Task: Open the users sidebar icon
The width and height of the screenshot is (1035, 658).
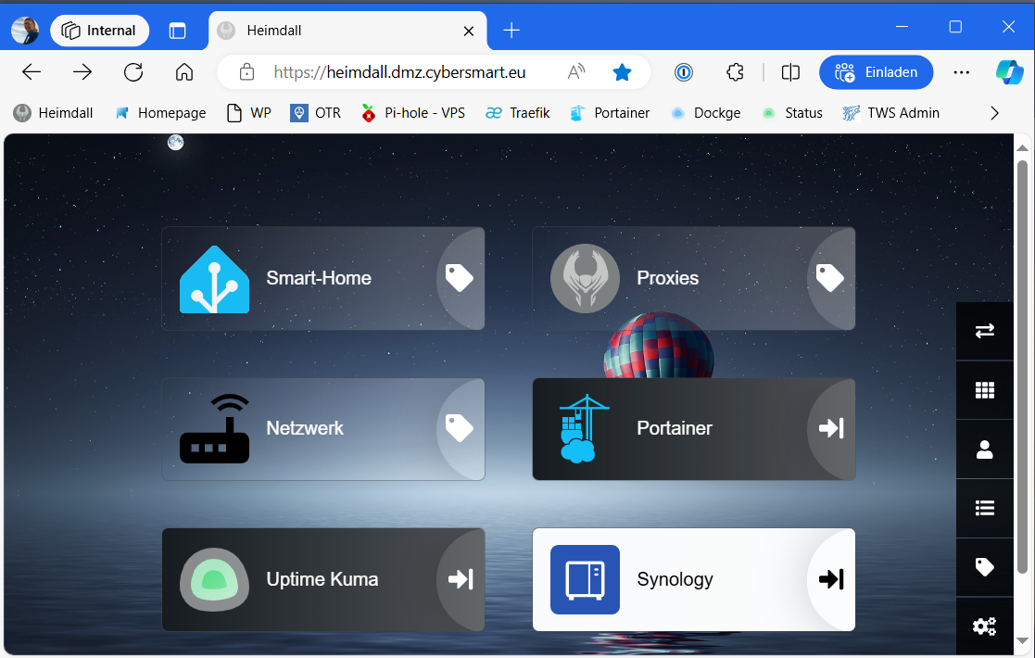Action: point(985,449)
